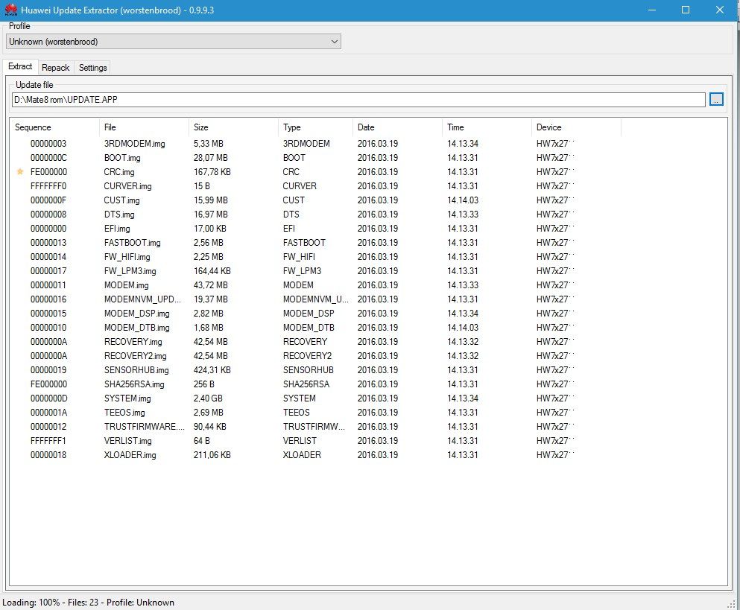The width and height of the screenshot is (740, 610).
Task: Maximize the Huawei Update Extractor window
Action: pyautogui.click(x=686, y=10)
